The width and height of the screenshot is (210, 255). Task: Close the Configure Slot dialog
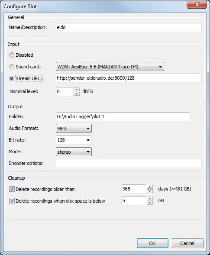(197, 4)
